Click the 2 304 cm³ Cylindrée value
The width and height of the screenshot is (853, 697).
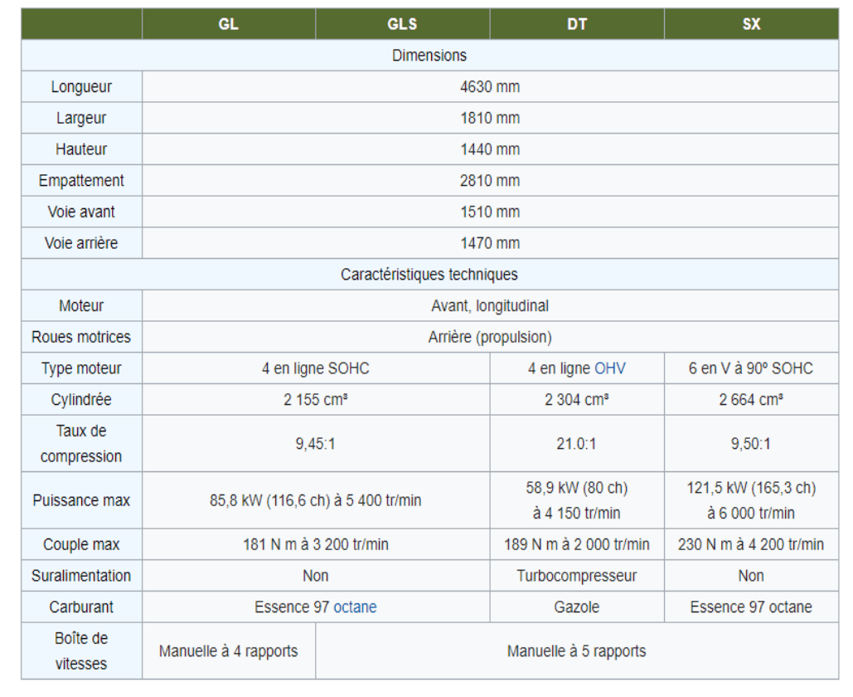(x=577, y=400)
